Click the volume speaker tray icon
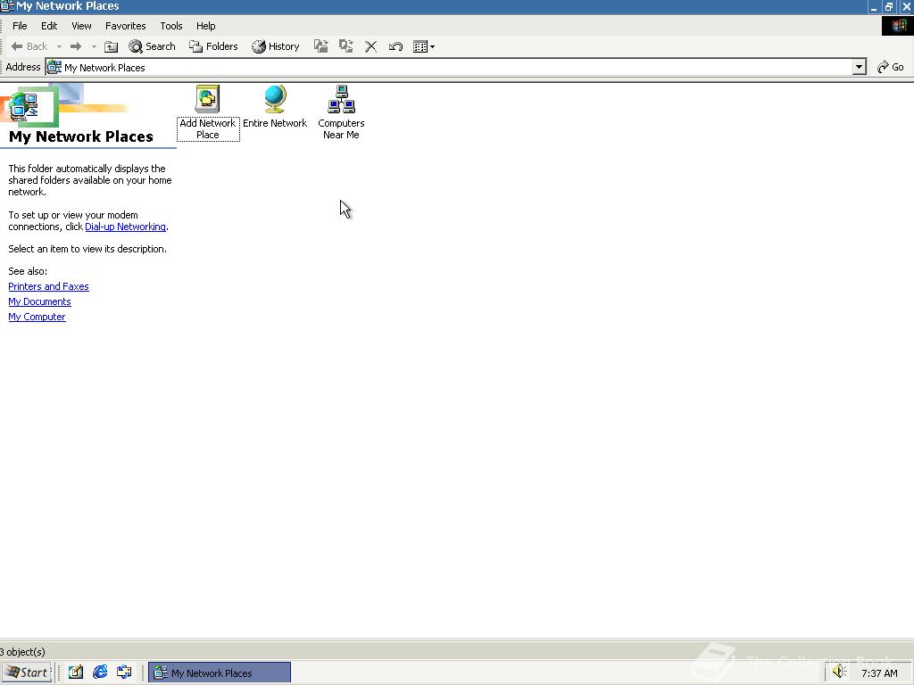Screen dimensions: 914x685 839,673
